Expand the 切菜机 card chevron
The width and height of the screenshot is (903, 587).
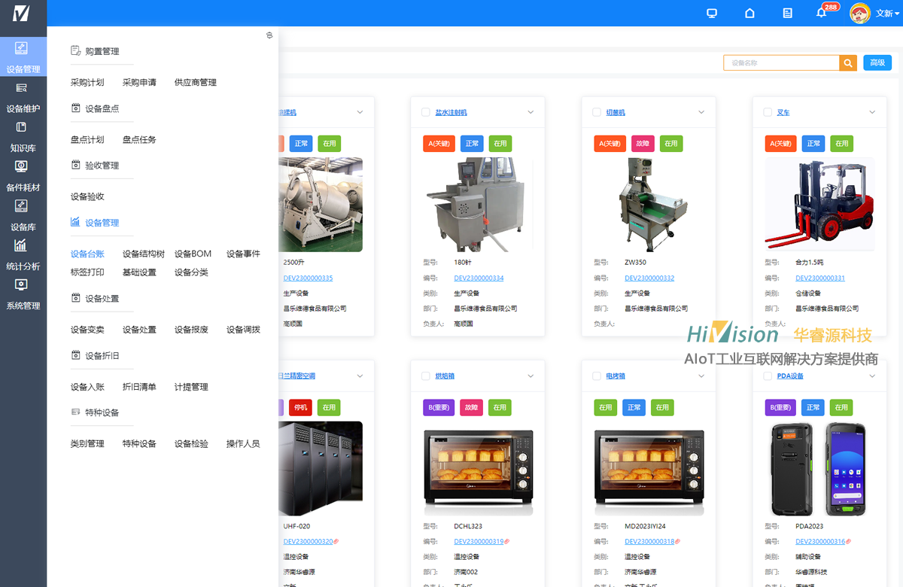click(701, 112)
